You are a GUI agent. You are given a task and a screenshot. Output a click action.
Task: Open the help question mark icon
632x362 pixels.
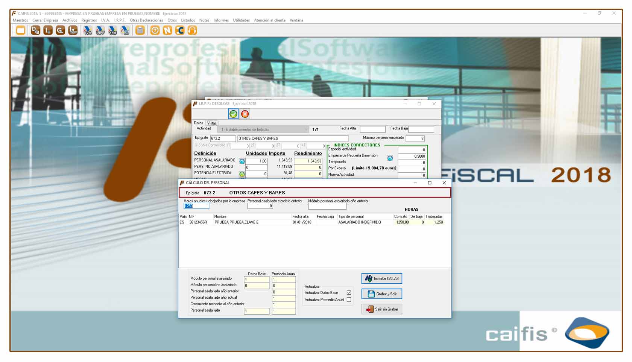(x=155, y=30)
